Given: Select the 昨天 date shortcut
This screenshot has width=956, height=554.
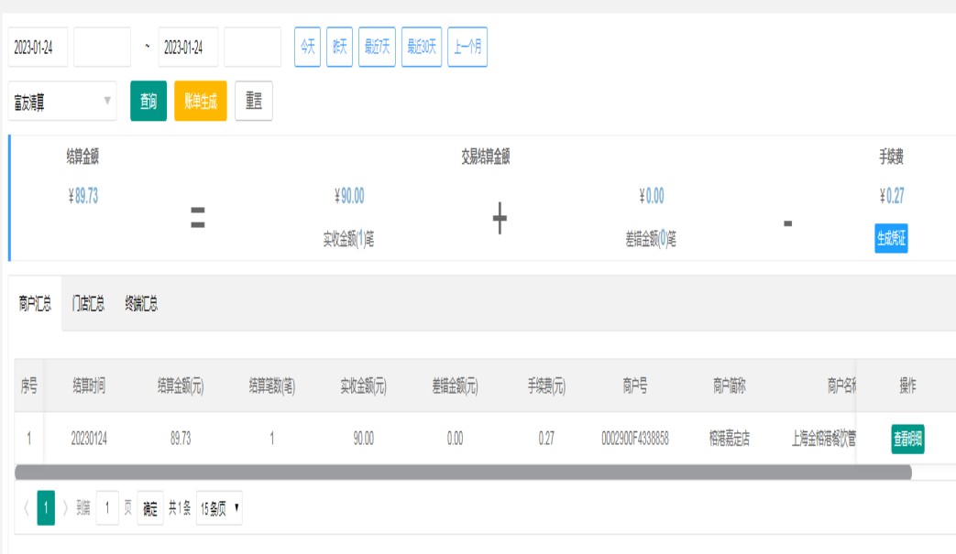Looking at the screenshot, I should (x=339, y=48).
